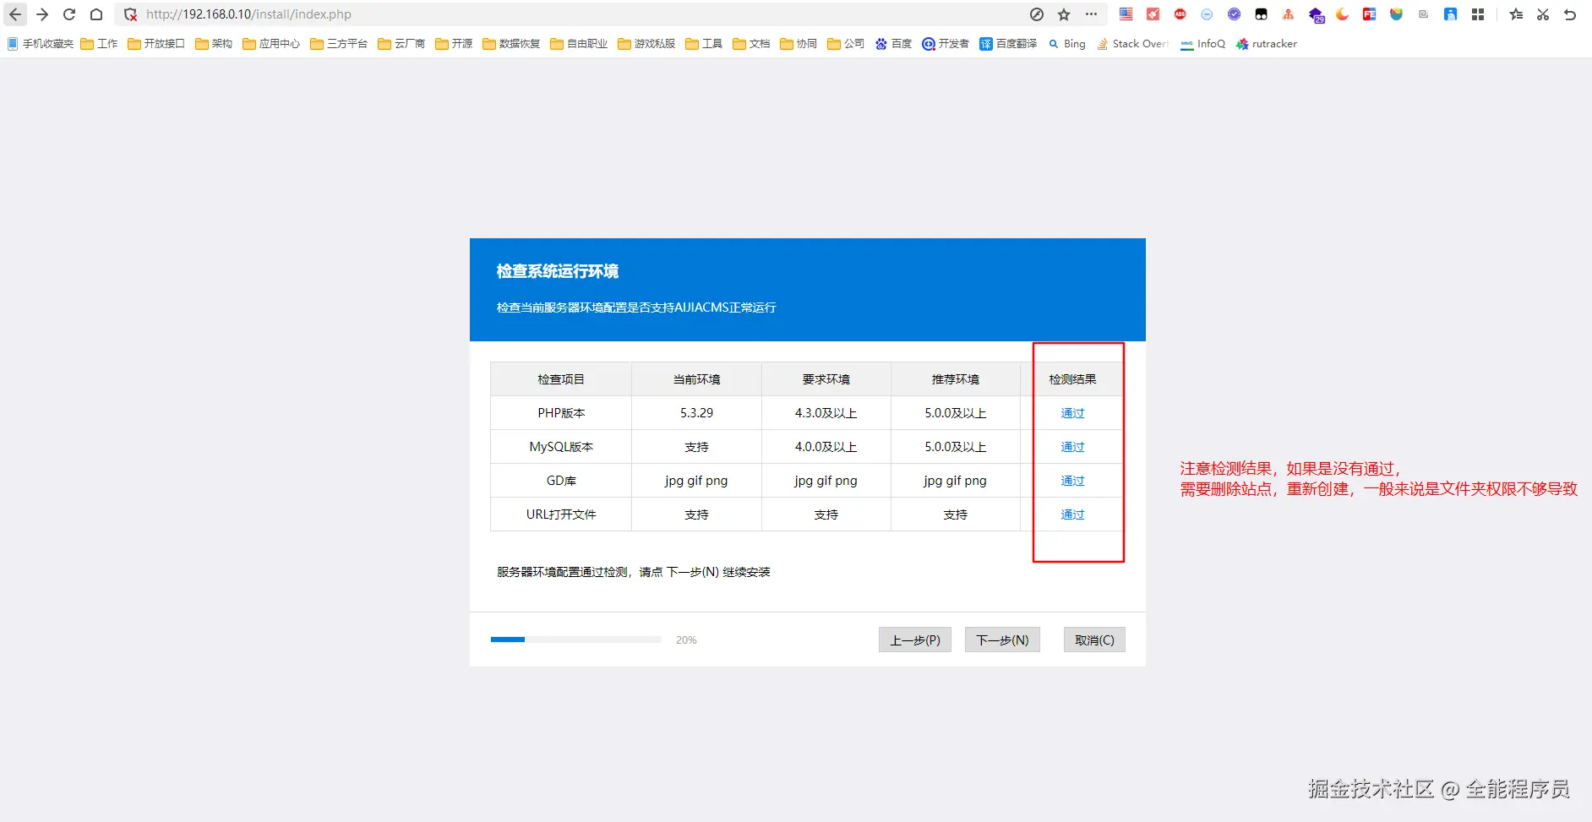Click the blue person figure extension icon
This screenshot has width=1592, height=822.
[x=1450, y=14]
